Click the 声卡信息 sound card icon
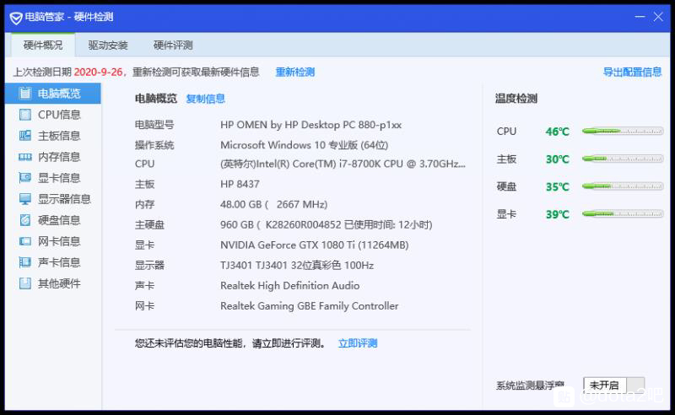Screen dimensions: 675x415 (x=25, y=262)
